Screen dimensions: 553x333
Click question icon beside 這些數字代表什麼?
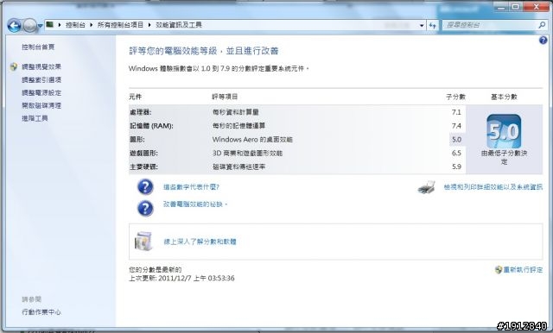145,187
